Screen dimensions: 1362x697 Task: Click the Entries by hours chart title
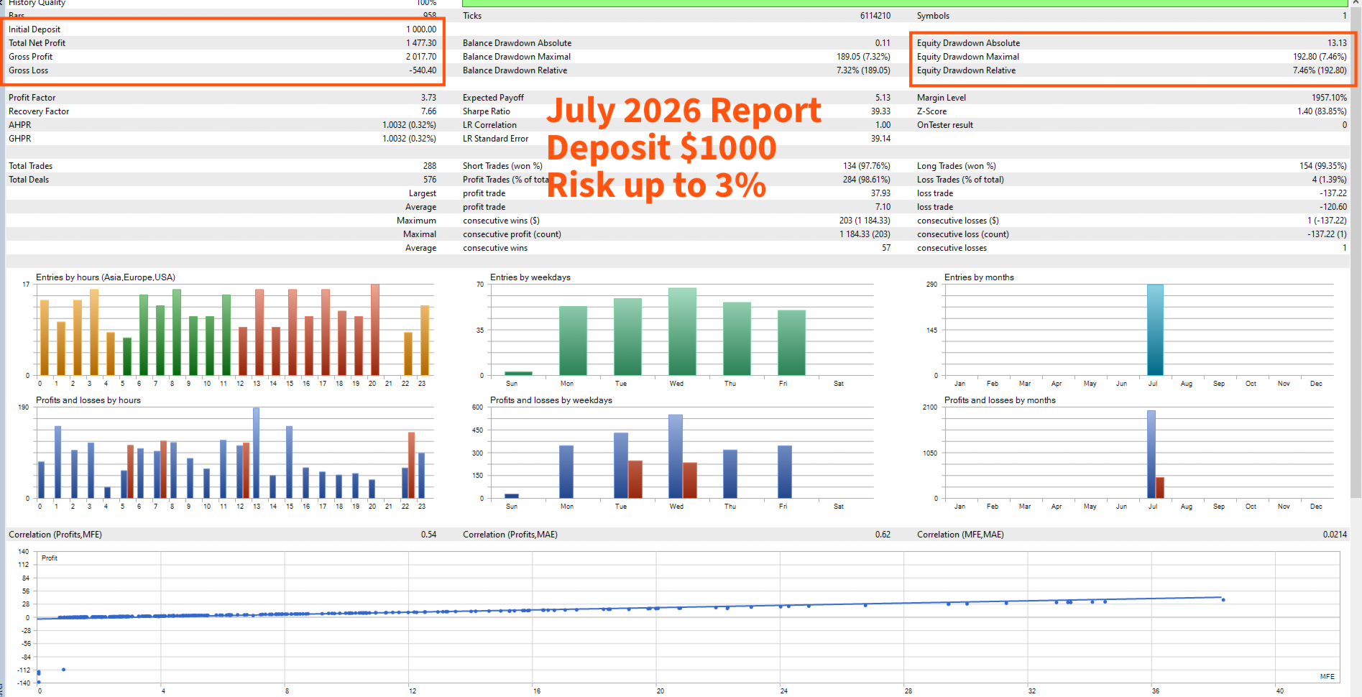pos(106,277)
